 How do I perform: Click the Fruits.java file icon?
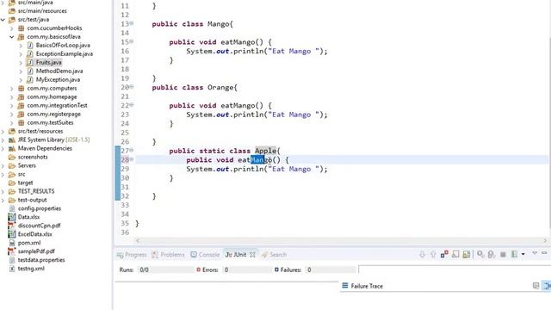pos(30,63)
